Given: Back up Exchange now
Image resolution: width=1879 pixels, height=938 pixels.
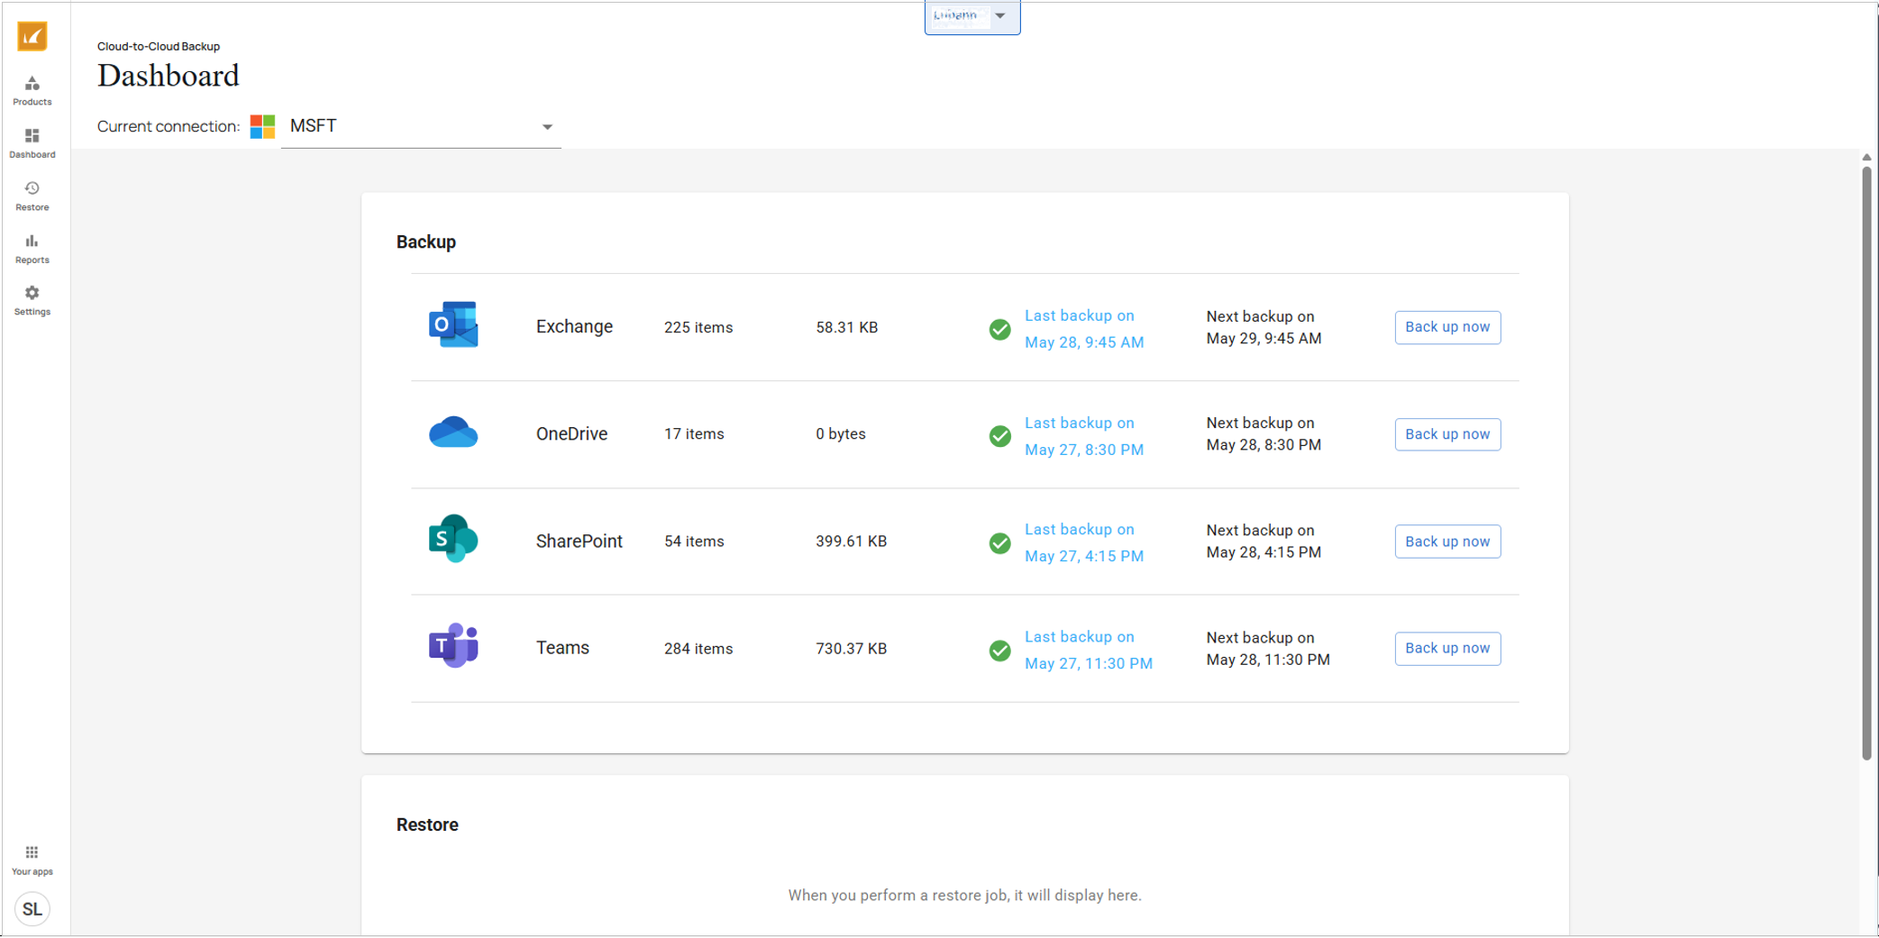Looking at the screenshot, I should coord(1447,327).
